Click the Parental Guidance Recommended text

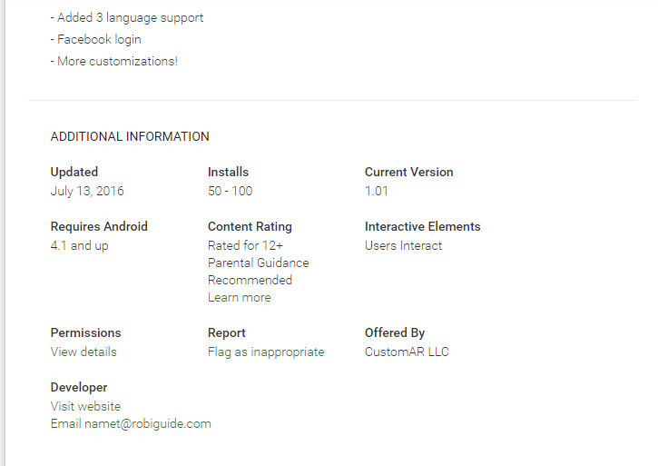click(x=258, y=271)
